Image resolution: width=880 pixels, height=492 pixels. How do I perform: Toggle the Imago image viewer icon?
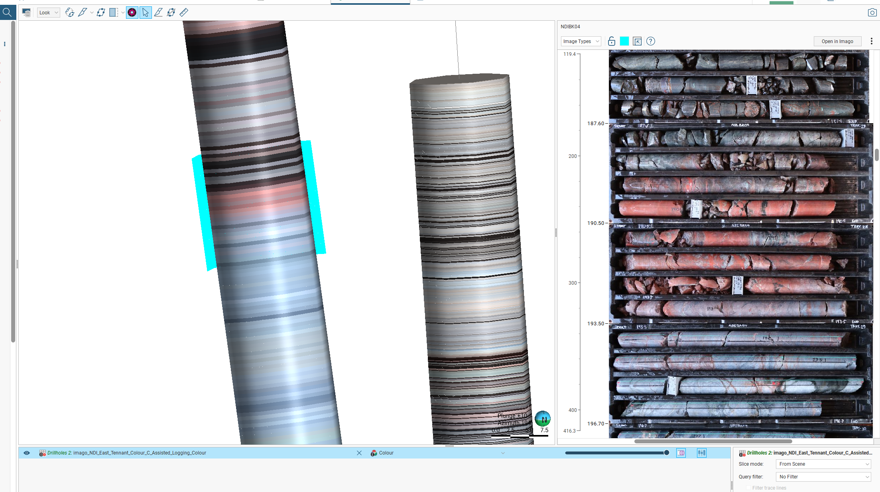pyautogui.click(x=132, y=13)
